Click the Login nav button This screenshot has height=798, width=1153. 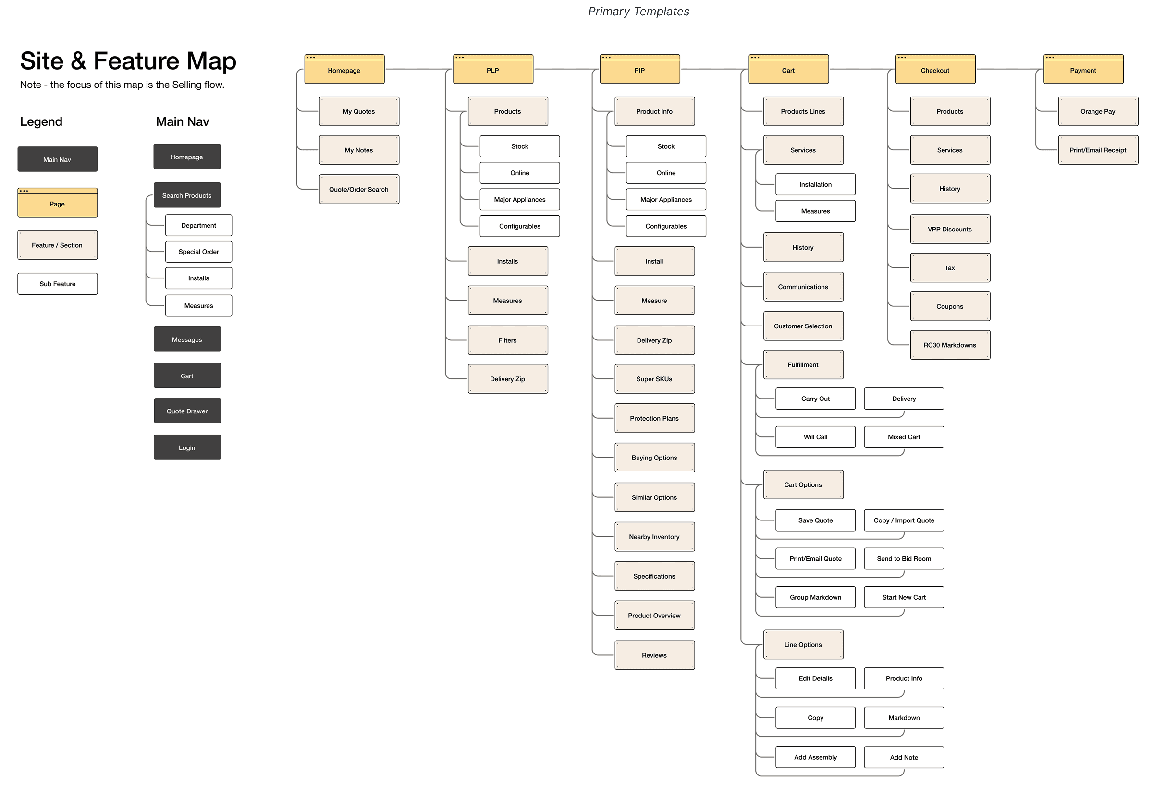(x=186, y=447)
